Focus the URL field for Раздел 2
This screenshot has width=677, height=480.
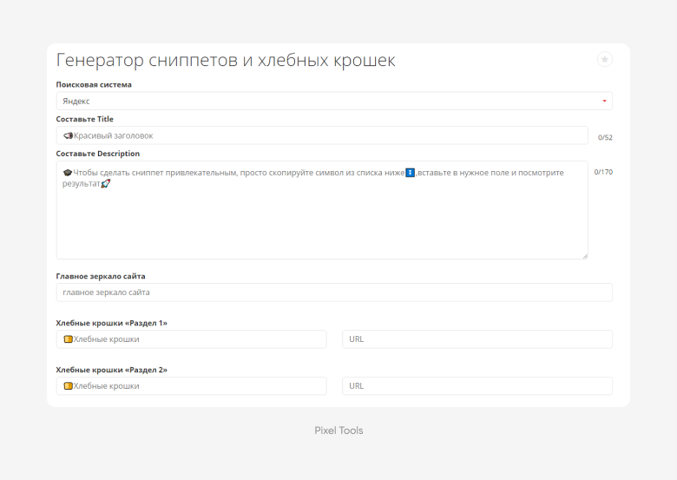pyautogui.click(x=477, y=386)
